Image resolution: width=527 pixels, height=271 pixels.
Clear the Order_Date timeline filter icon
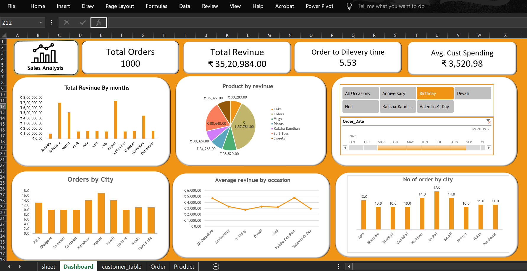tap(489, 121)
